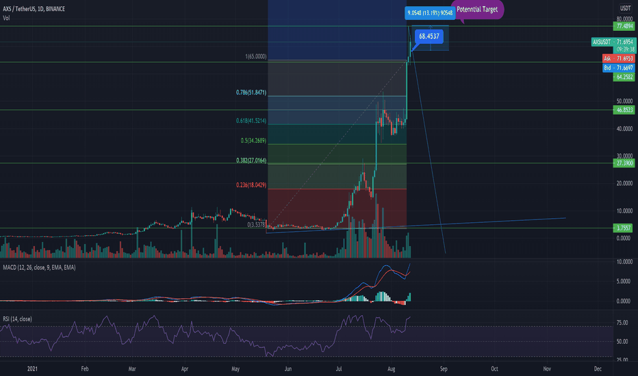Click Nov on the time axis
Image resolution: width=638 pixels, height=376 pixels.
coord(547,369)
